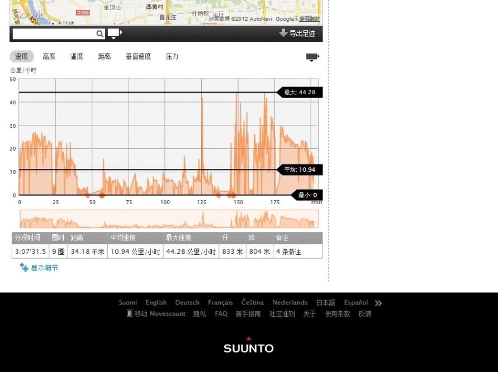Image resolution: width=498 pixels, height=372 pixels.
Task: Click the 平均: 10.94 average speed marker
Action: tap(300, 170)
